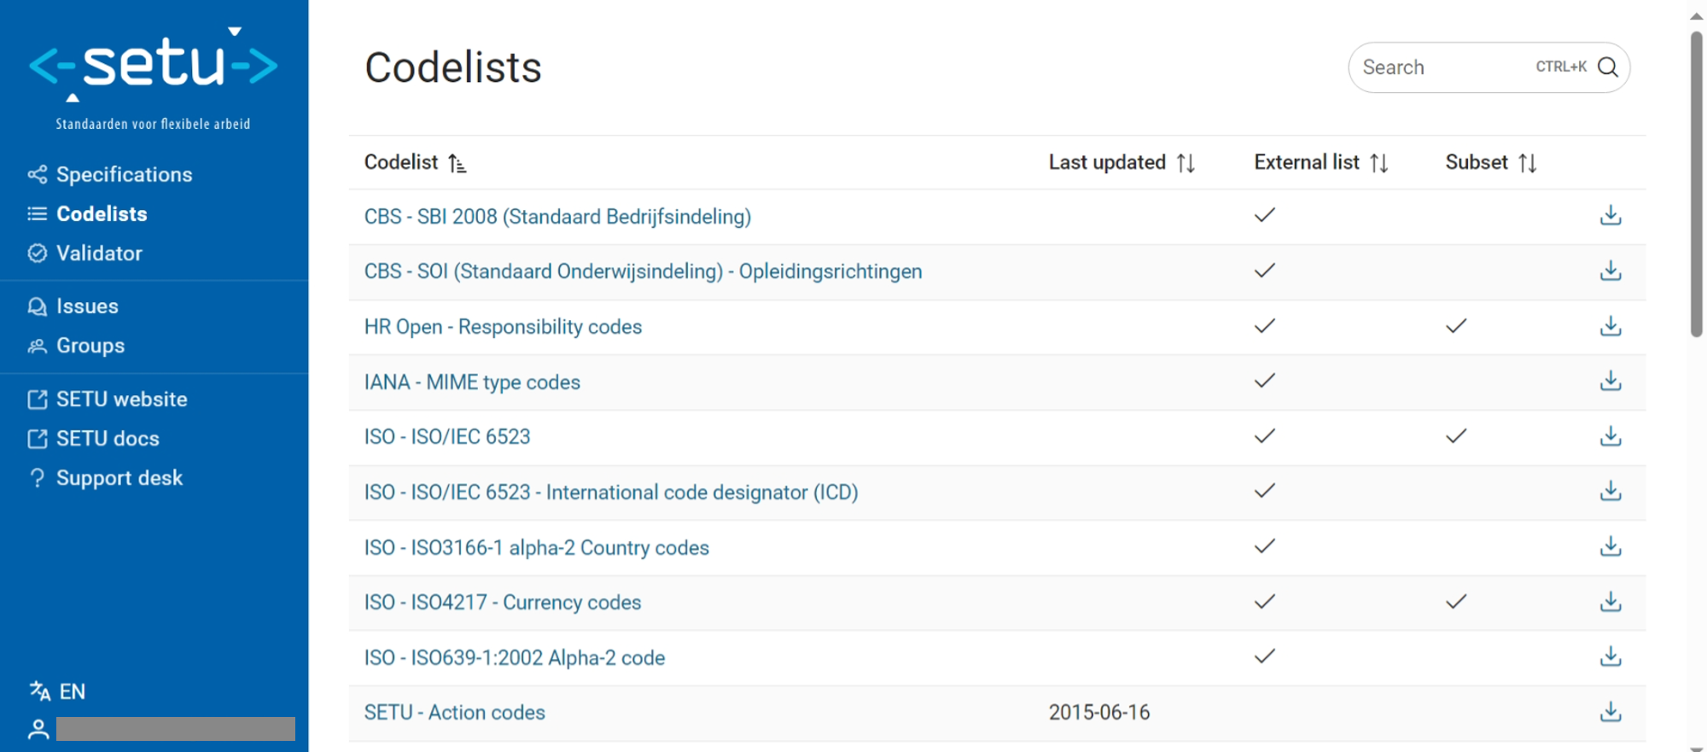Download ISO639-1:2002 Alpha-2 code list
The height and width of the screenshot is (752, 1707).
[1611, 656]
